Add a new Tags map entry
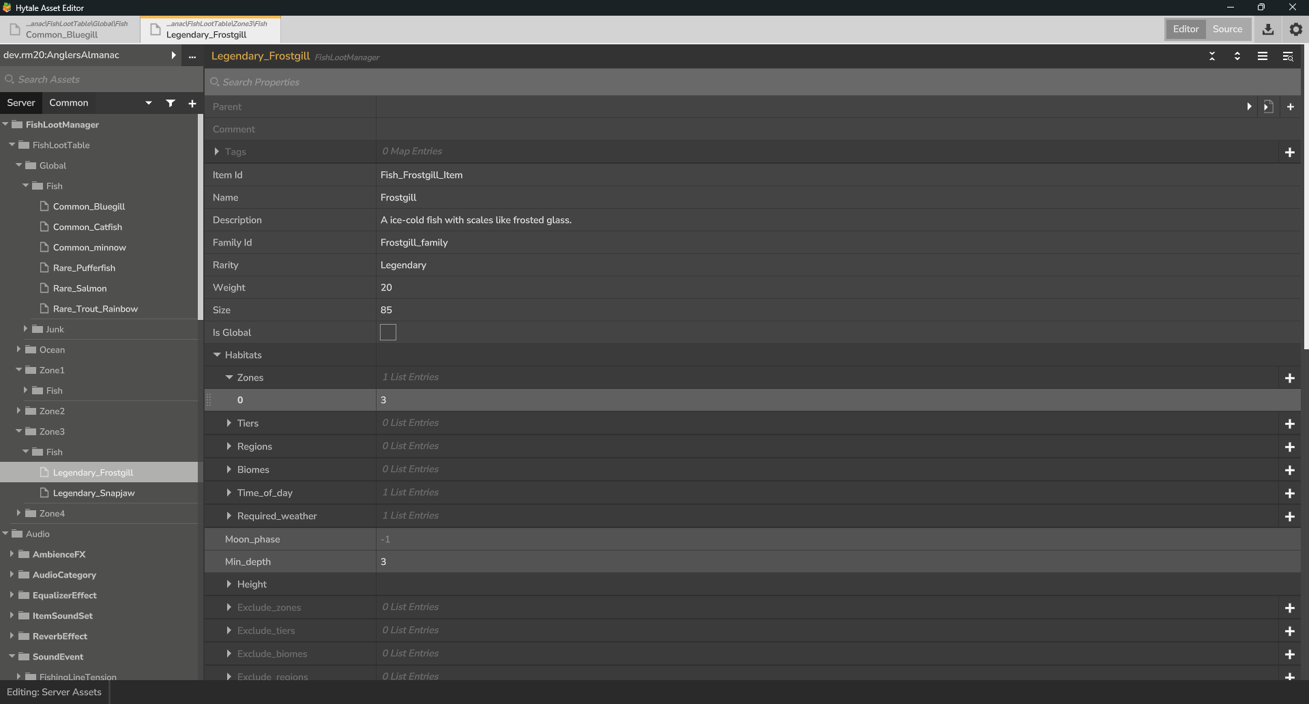This screenshot has height=704, width=1309. click(x=1289, y=152)
